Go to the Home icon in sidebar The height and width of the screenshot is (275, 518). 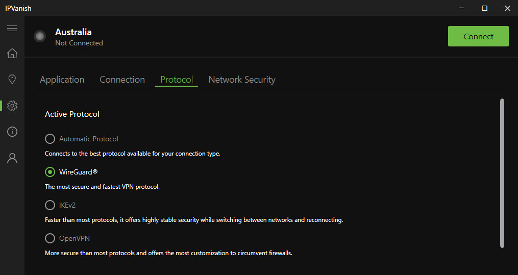coord(12,53)
